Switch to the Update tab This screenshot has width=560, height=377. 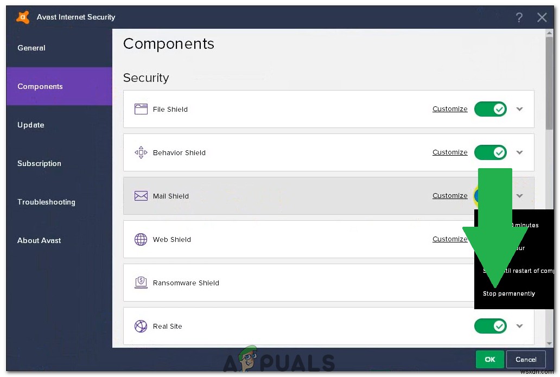31,125
